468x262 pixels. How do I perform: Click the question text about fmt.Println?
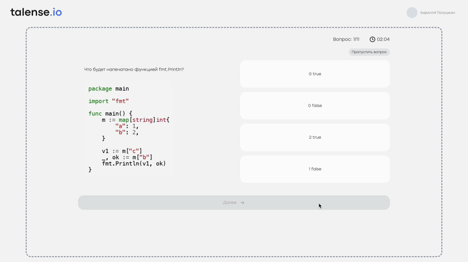coord(134,69)
